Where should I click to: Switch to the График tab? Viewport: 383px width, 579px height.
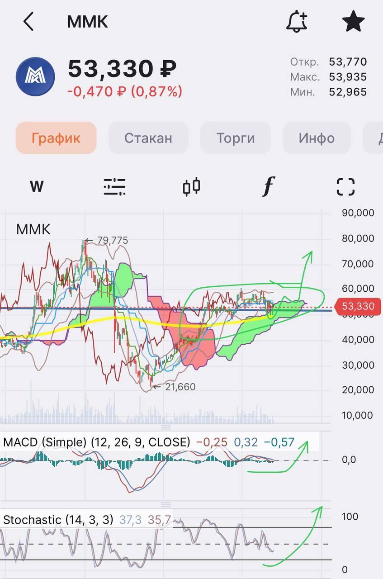tap(56, 138)
